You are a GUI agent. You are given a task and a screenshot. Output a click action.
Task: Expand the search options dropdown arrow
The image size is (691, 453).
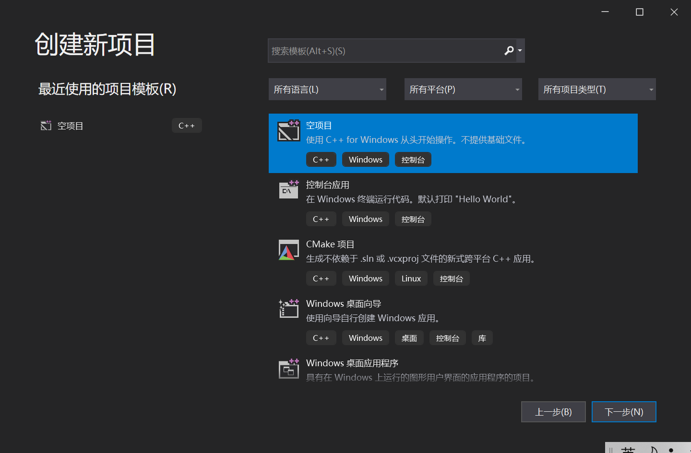[x=520, y=50]
